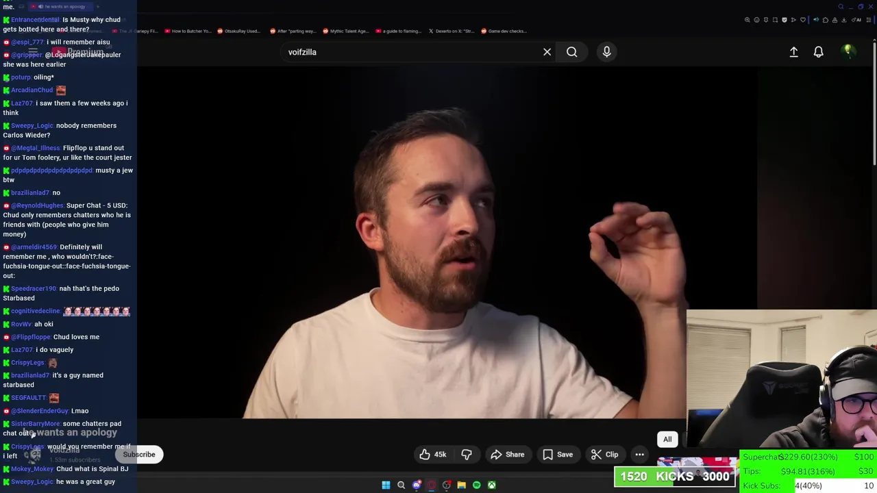Open Xbox app from the taskbar
877x493 pixels.
(491, 485)
